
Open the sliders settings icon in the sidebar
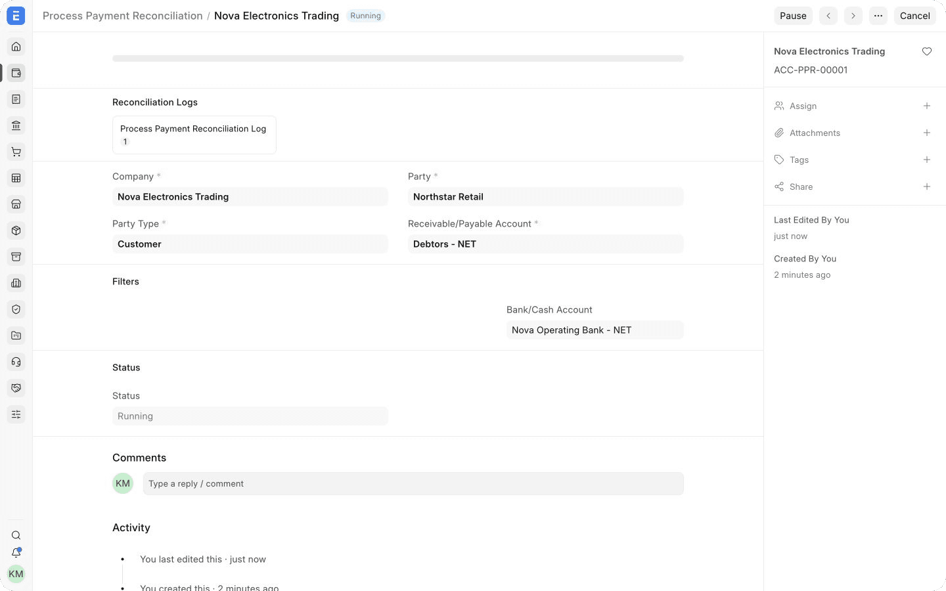[16, 414]
